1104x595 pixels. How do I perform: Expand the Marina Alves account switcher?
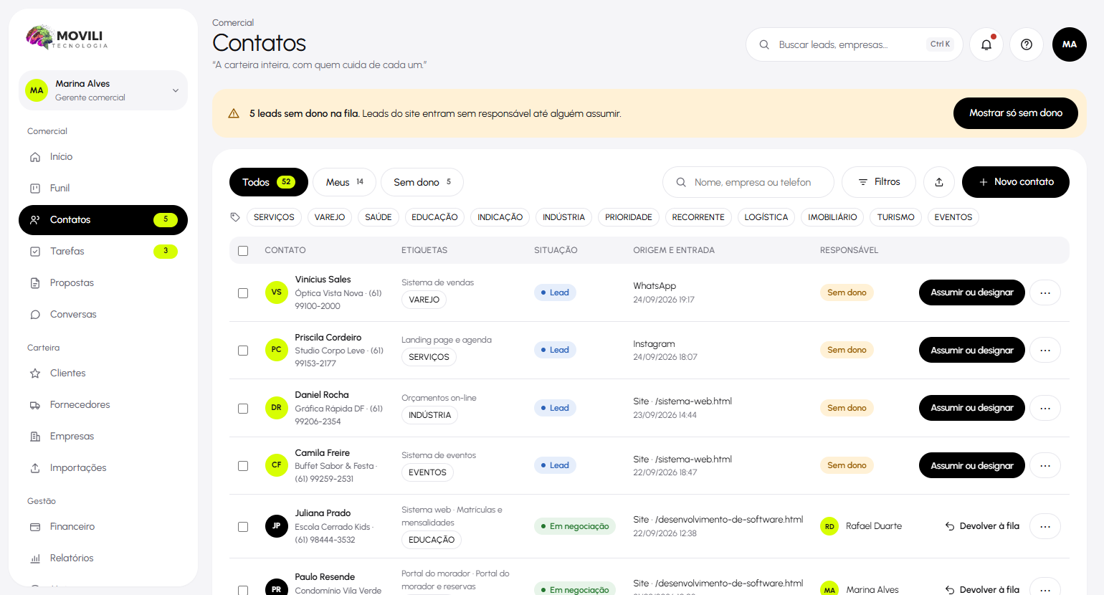pyautogui.click(x=103, y=90)
